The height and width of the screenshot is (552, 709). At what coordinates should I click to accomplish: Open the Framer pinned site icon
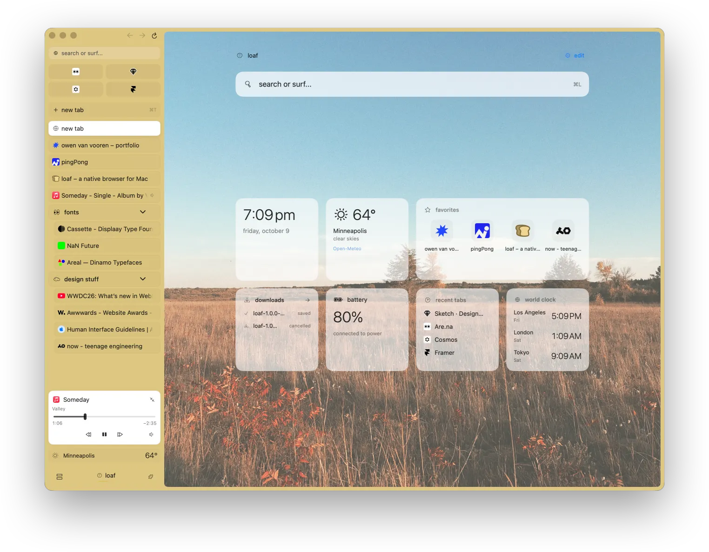(133, 89)
